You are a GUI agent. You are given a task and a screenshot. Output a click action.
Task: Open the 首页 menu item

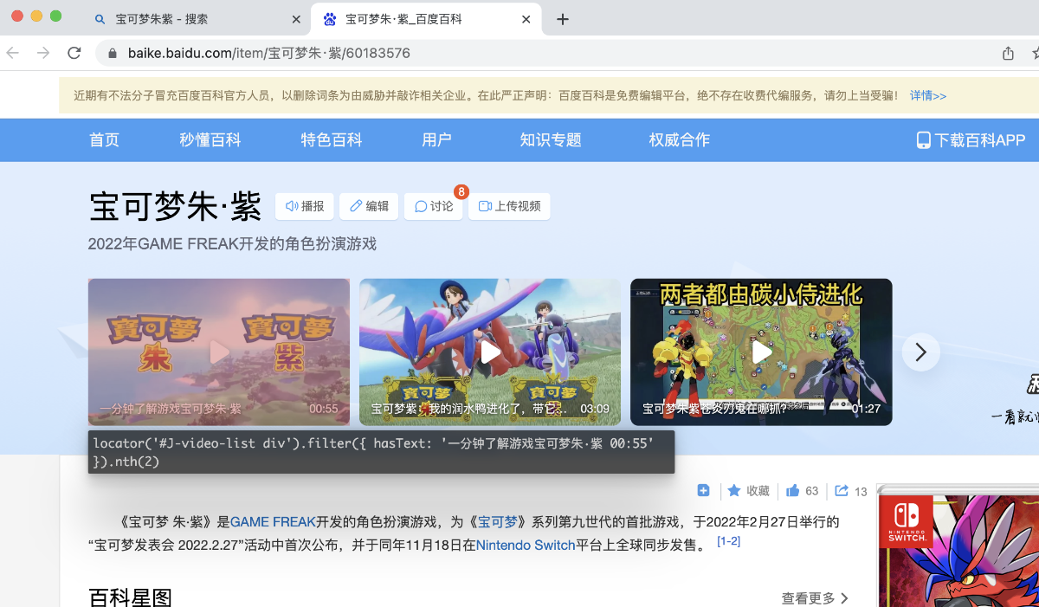[105, 140]
